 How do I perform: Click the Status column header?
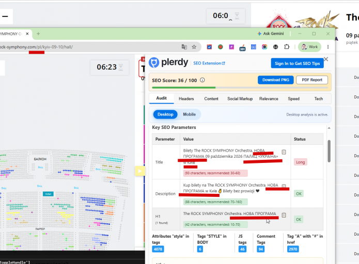pos(300,139)
